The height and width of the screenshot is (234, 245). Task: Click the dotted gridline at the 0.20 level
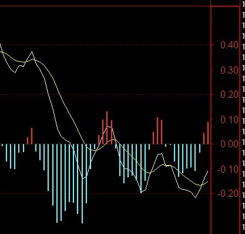click(106, 95)
